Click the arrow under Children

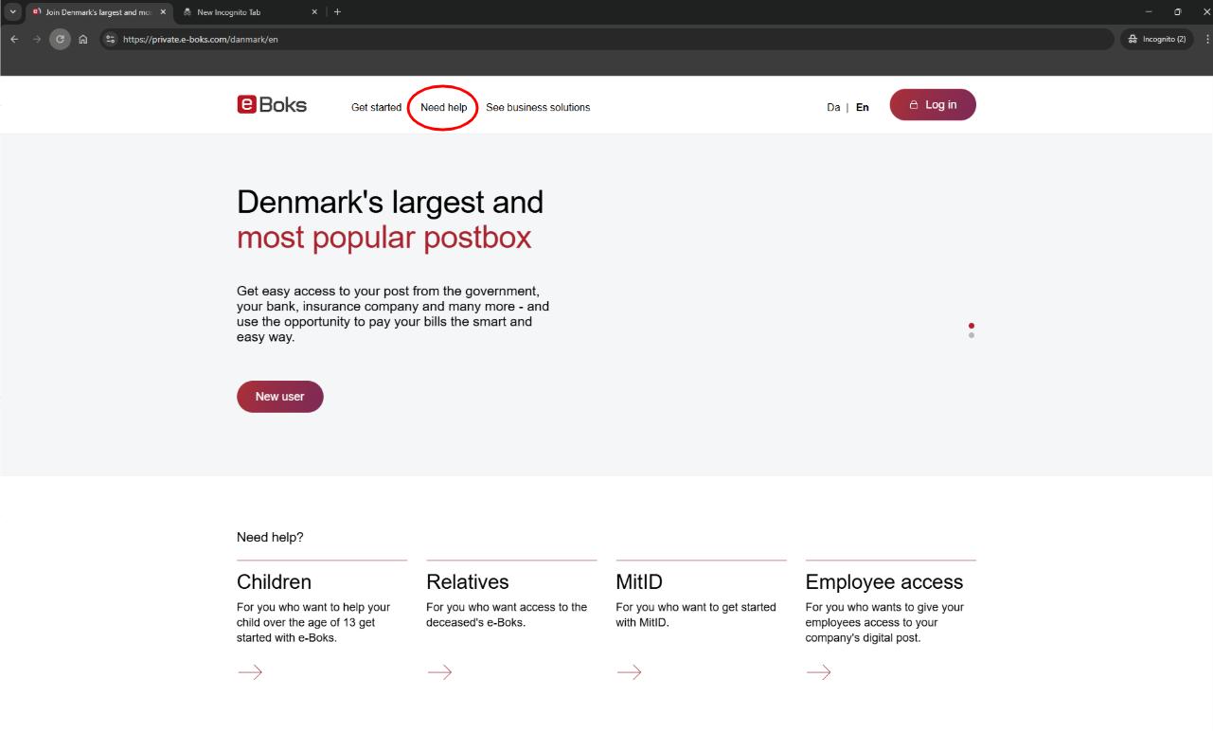tap(250, 672)
